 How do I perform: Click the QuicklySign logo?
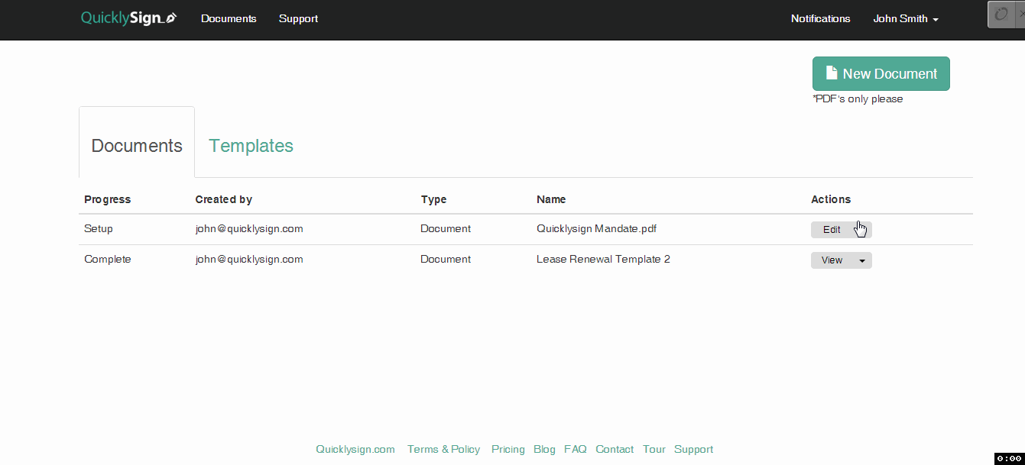pos(128,18)
